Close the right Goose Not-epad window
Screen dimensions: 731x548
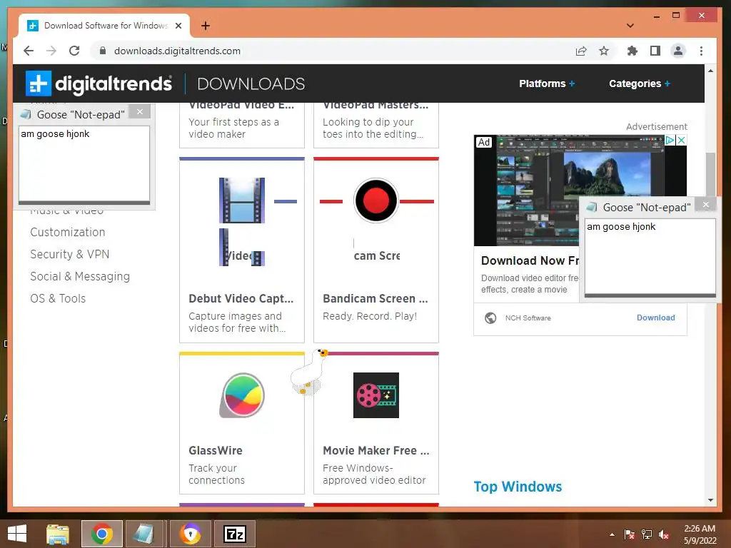click(706, 205)
